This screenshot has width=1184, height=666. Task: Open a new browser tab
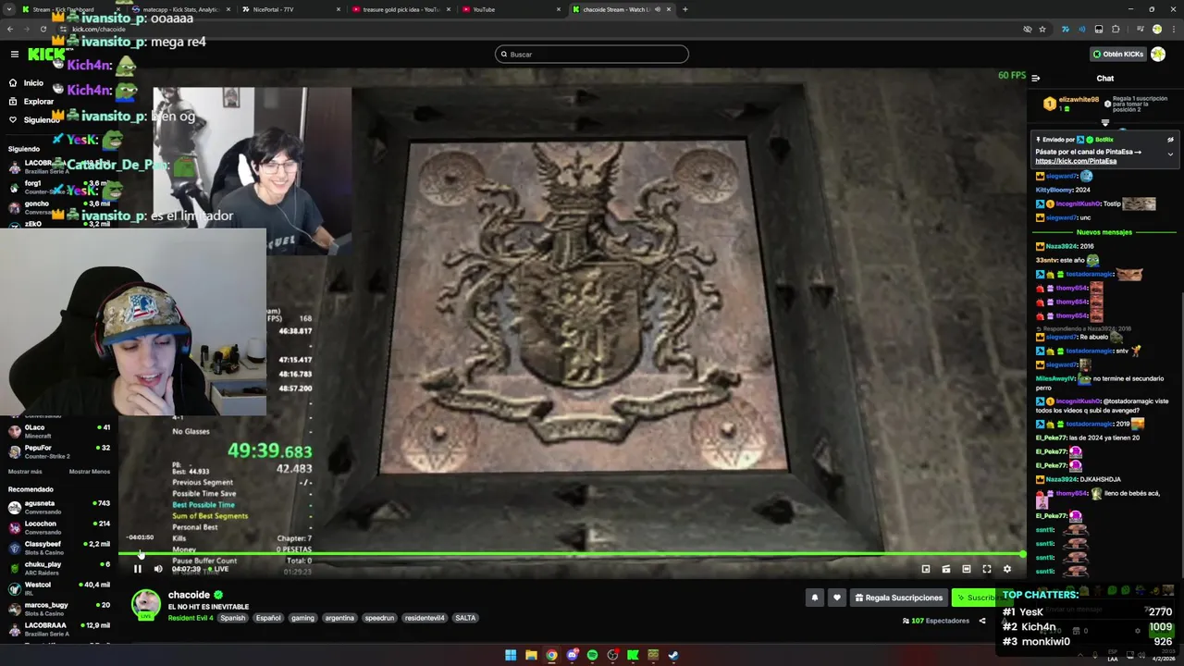coord(684,9)
